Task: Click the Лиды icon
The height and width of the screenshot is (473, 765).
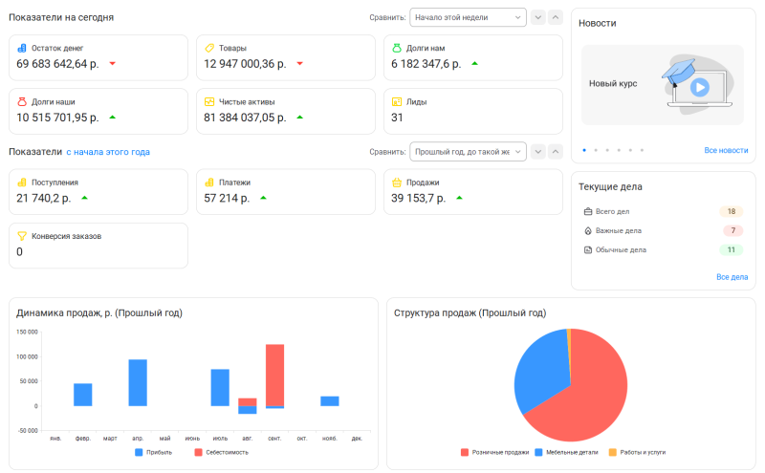Action: click(397, 101)
